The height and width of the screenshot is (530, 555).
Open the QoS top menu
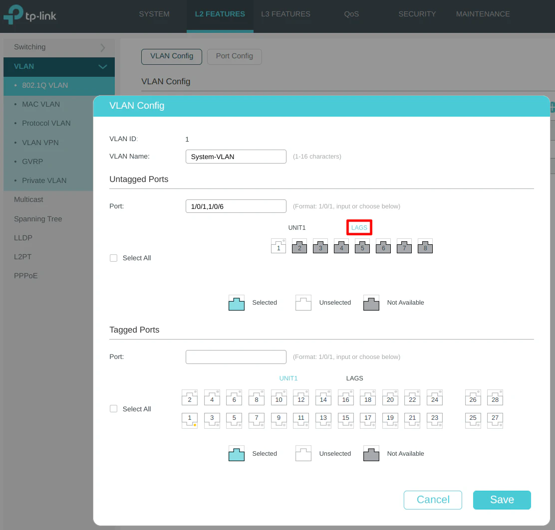[351, 14]
